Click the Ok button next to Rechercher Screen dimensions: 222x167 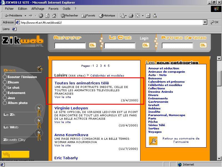[92, 45]
